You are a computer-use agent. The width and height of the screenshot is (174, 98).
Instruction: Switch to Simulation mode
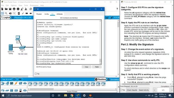click(113, 79)
